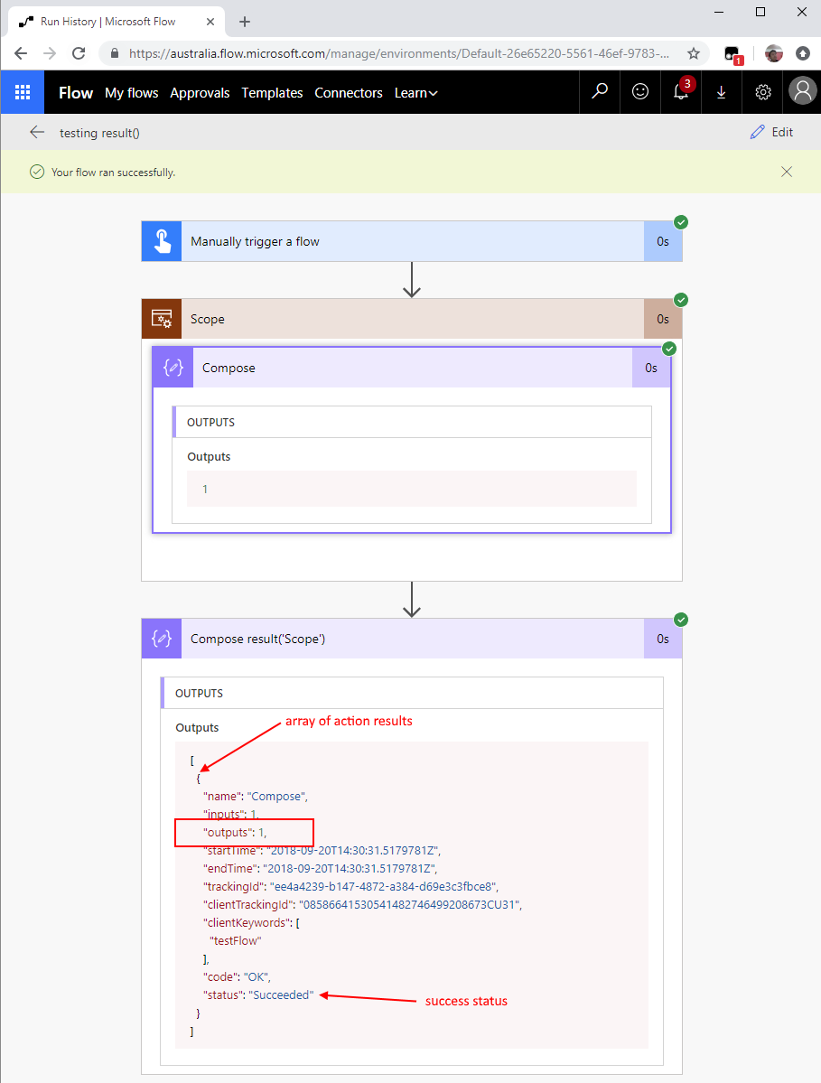
Task: Go to the Templates menu item
Action: tap(272, 93)
